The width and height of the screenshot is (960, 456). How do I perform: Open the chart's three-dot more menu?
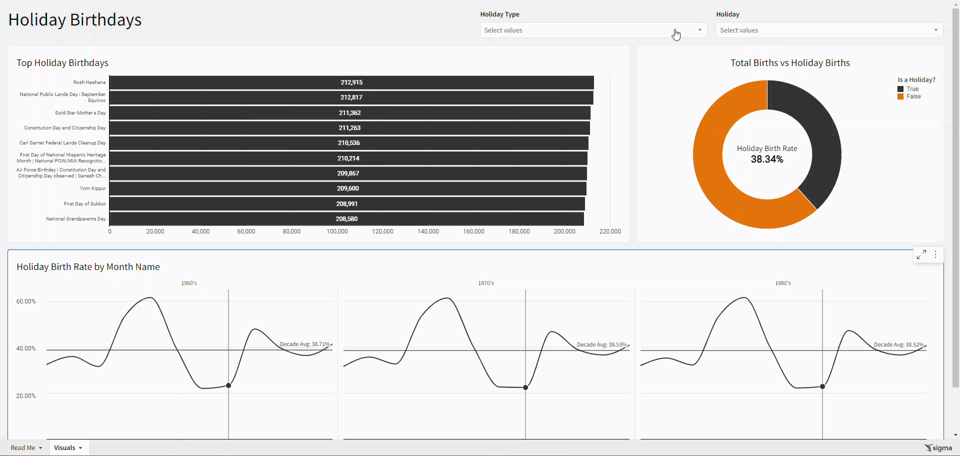[935, 255]
